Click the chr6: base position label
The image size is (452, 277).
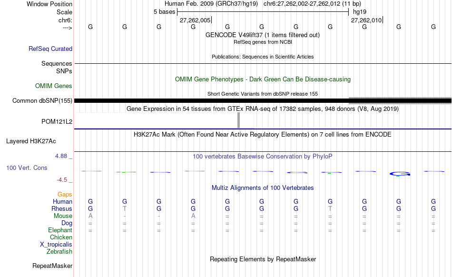66,20
